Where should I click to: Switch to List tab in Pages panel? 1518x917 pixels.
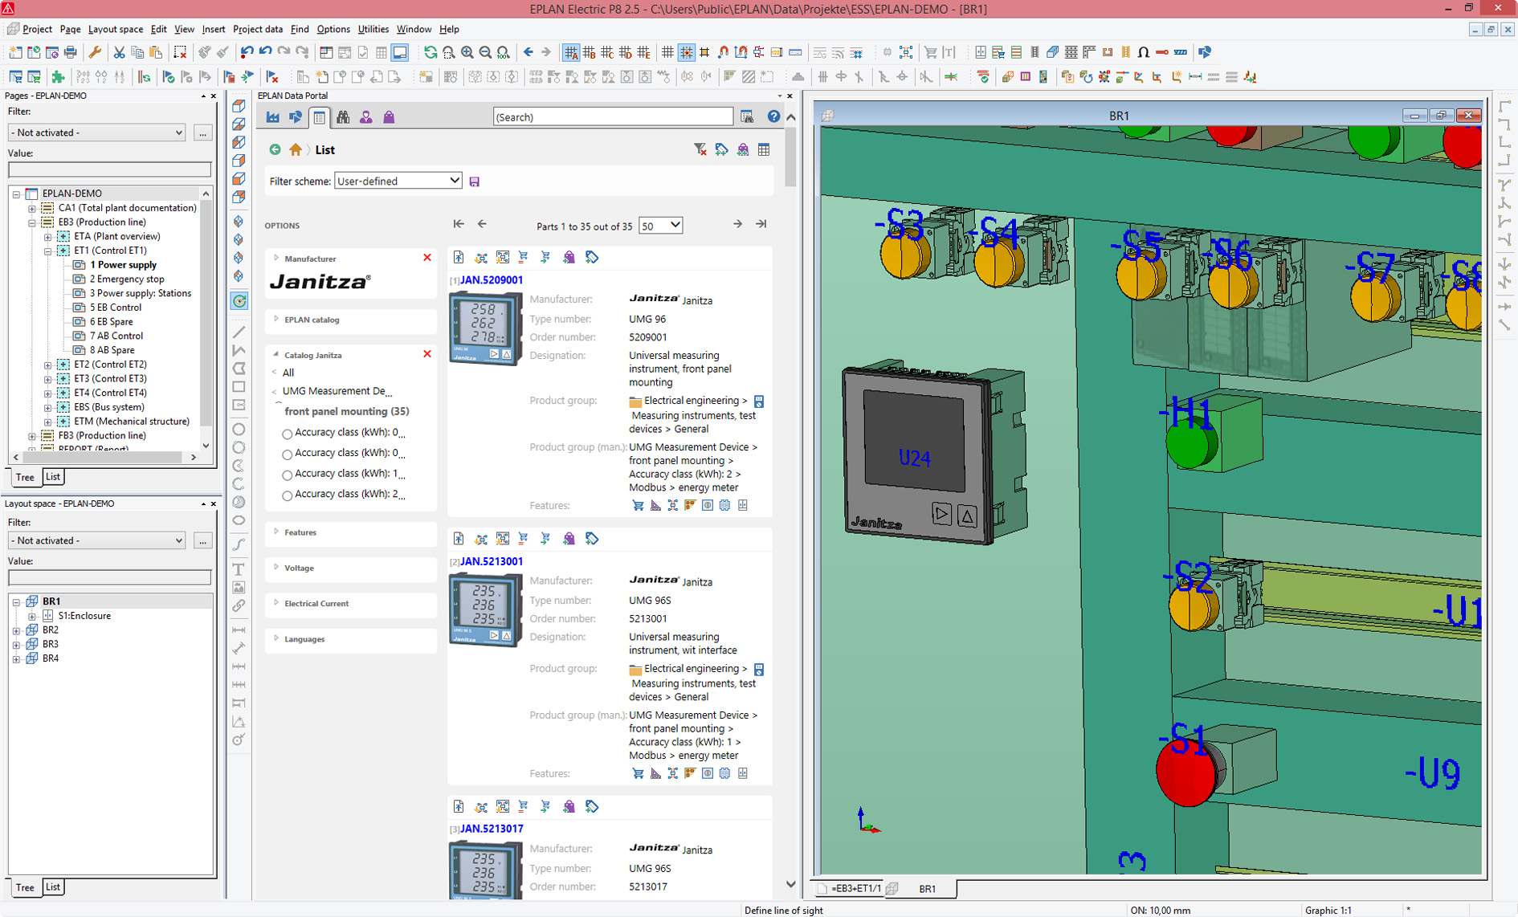click(x=53, y=477)
